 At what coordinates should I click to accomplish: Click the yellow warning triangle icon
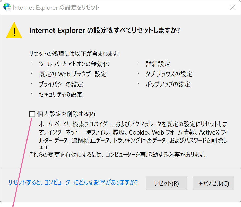click(x=14, y=30)
